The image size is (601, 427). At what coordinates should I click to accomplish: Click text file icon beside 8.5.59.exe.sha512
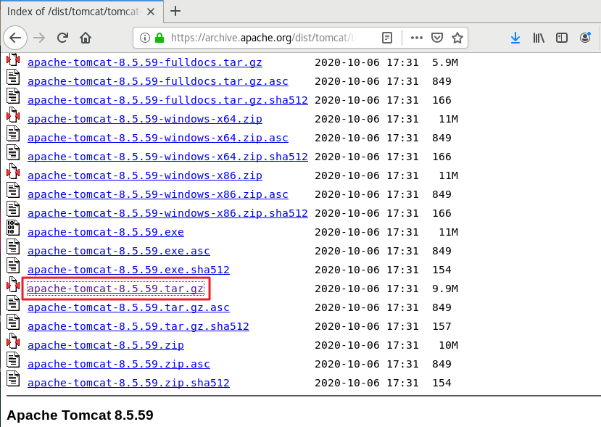[13, 265]
